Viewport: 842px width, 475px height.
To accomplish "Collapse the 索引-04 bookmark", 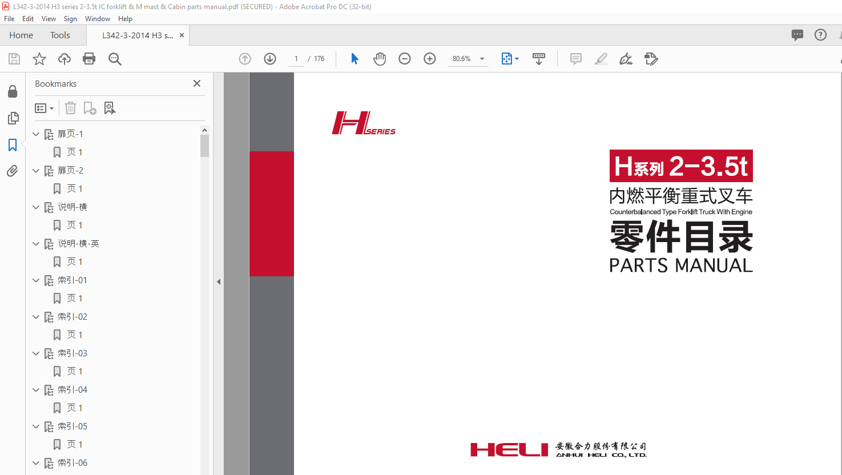I will click(36, 390).
